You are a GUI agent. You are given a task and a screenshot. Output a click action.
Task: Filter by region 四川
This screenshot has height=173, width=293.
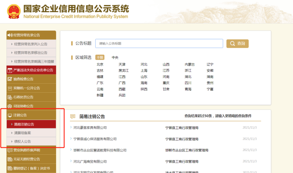click(x=188, y=83)
